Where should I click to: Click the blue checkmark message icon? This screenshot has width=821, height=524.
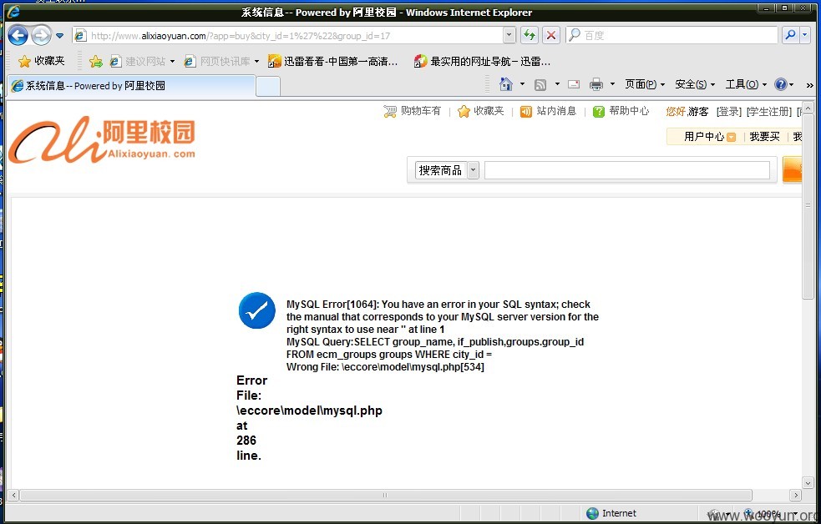[256, 310]
